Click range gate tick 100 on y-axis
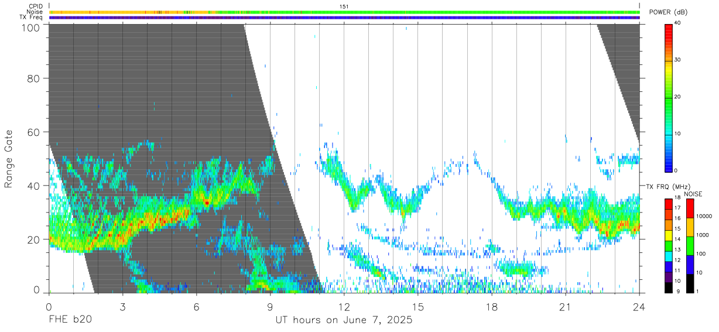 [x=30, y=27]
